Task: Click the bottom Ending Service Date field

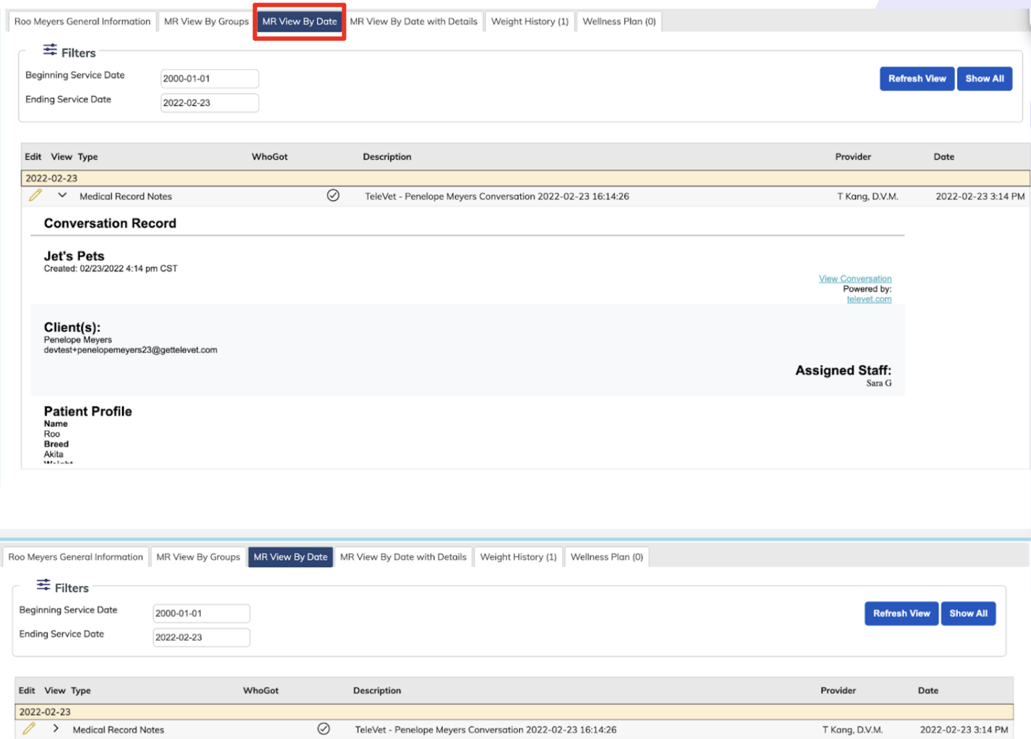Action: pos(201,637)
